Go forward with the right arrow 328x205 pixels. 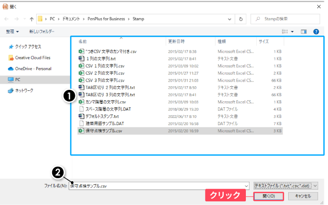click(x=17, y=19)
